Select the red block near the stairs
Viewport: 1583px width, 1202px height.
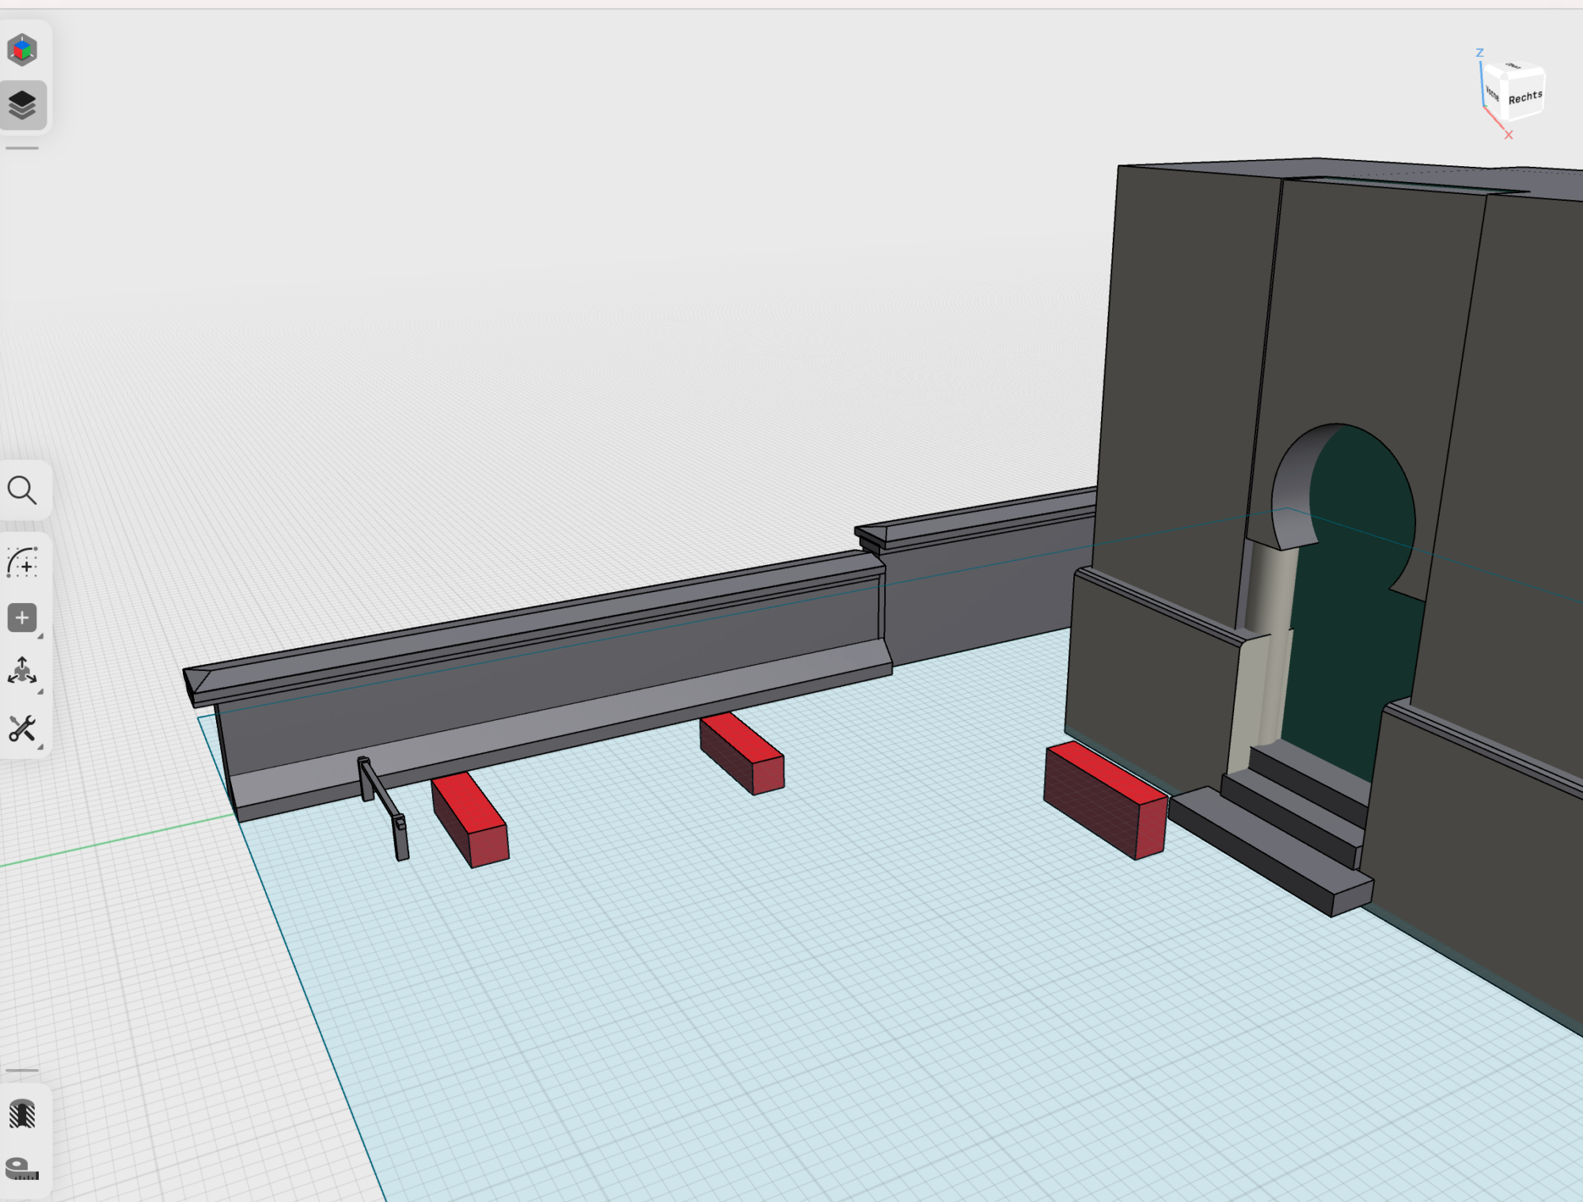pyautogui.click(x=1104, y=799)
